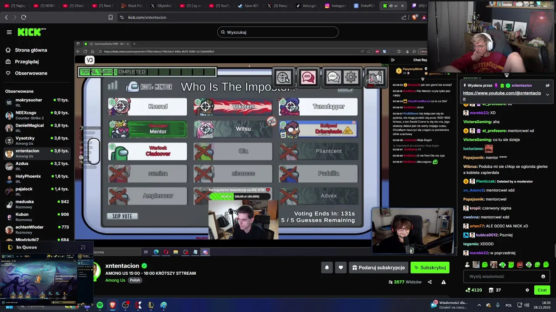This screenshot has height=312, width=556.
Task: Click the xntentacion streamer name
Action: pyautogui.click(x=122, y=266)
